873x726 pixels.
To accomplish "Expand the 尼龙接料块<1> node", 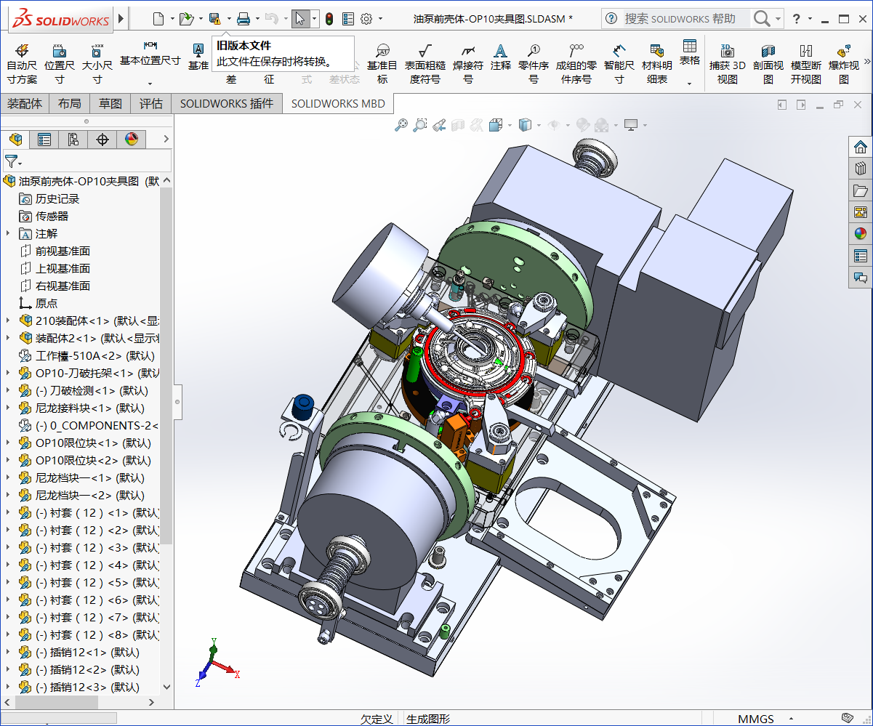I will (8, 408).
